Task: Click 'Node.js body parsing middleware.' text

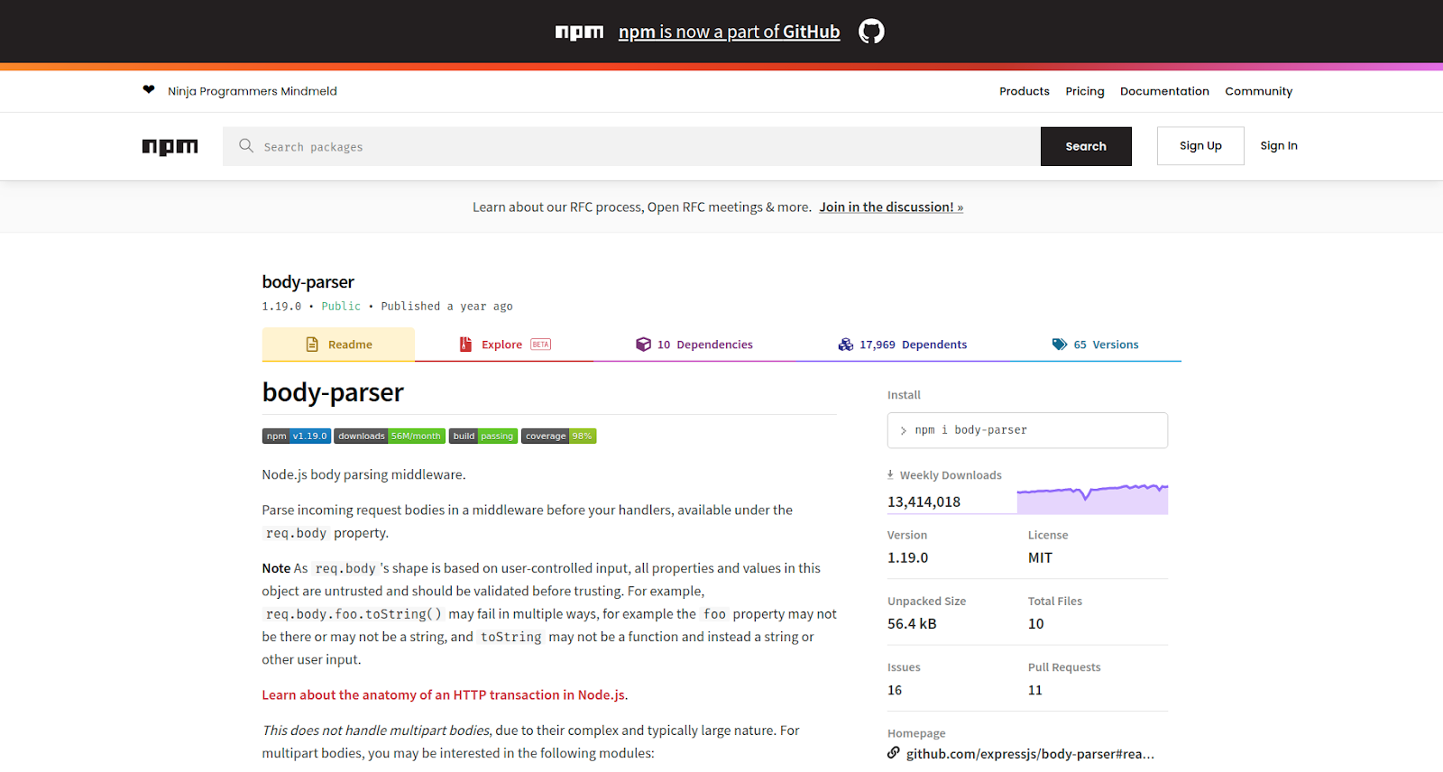Action: click(x=363, y=474)
